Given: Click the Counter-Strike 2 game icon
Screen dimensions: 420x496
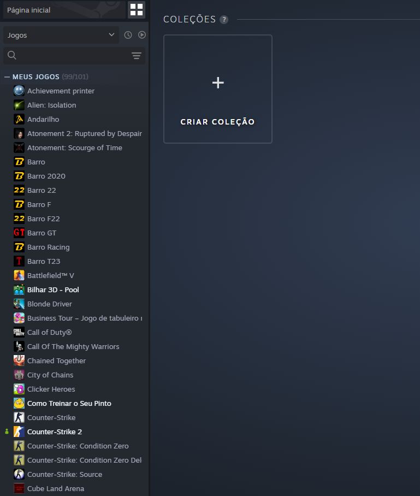Looking at the screenshot, I should (19, 432).
